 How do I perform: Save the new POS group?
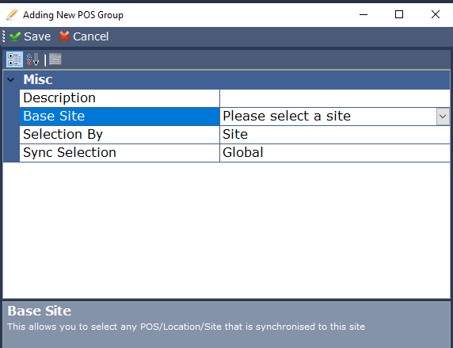coord(30,36)
